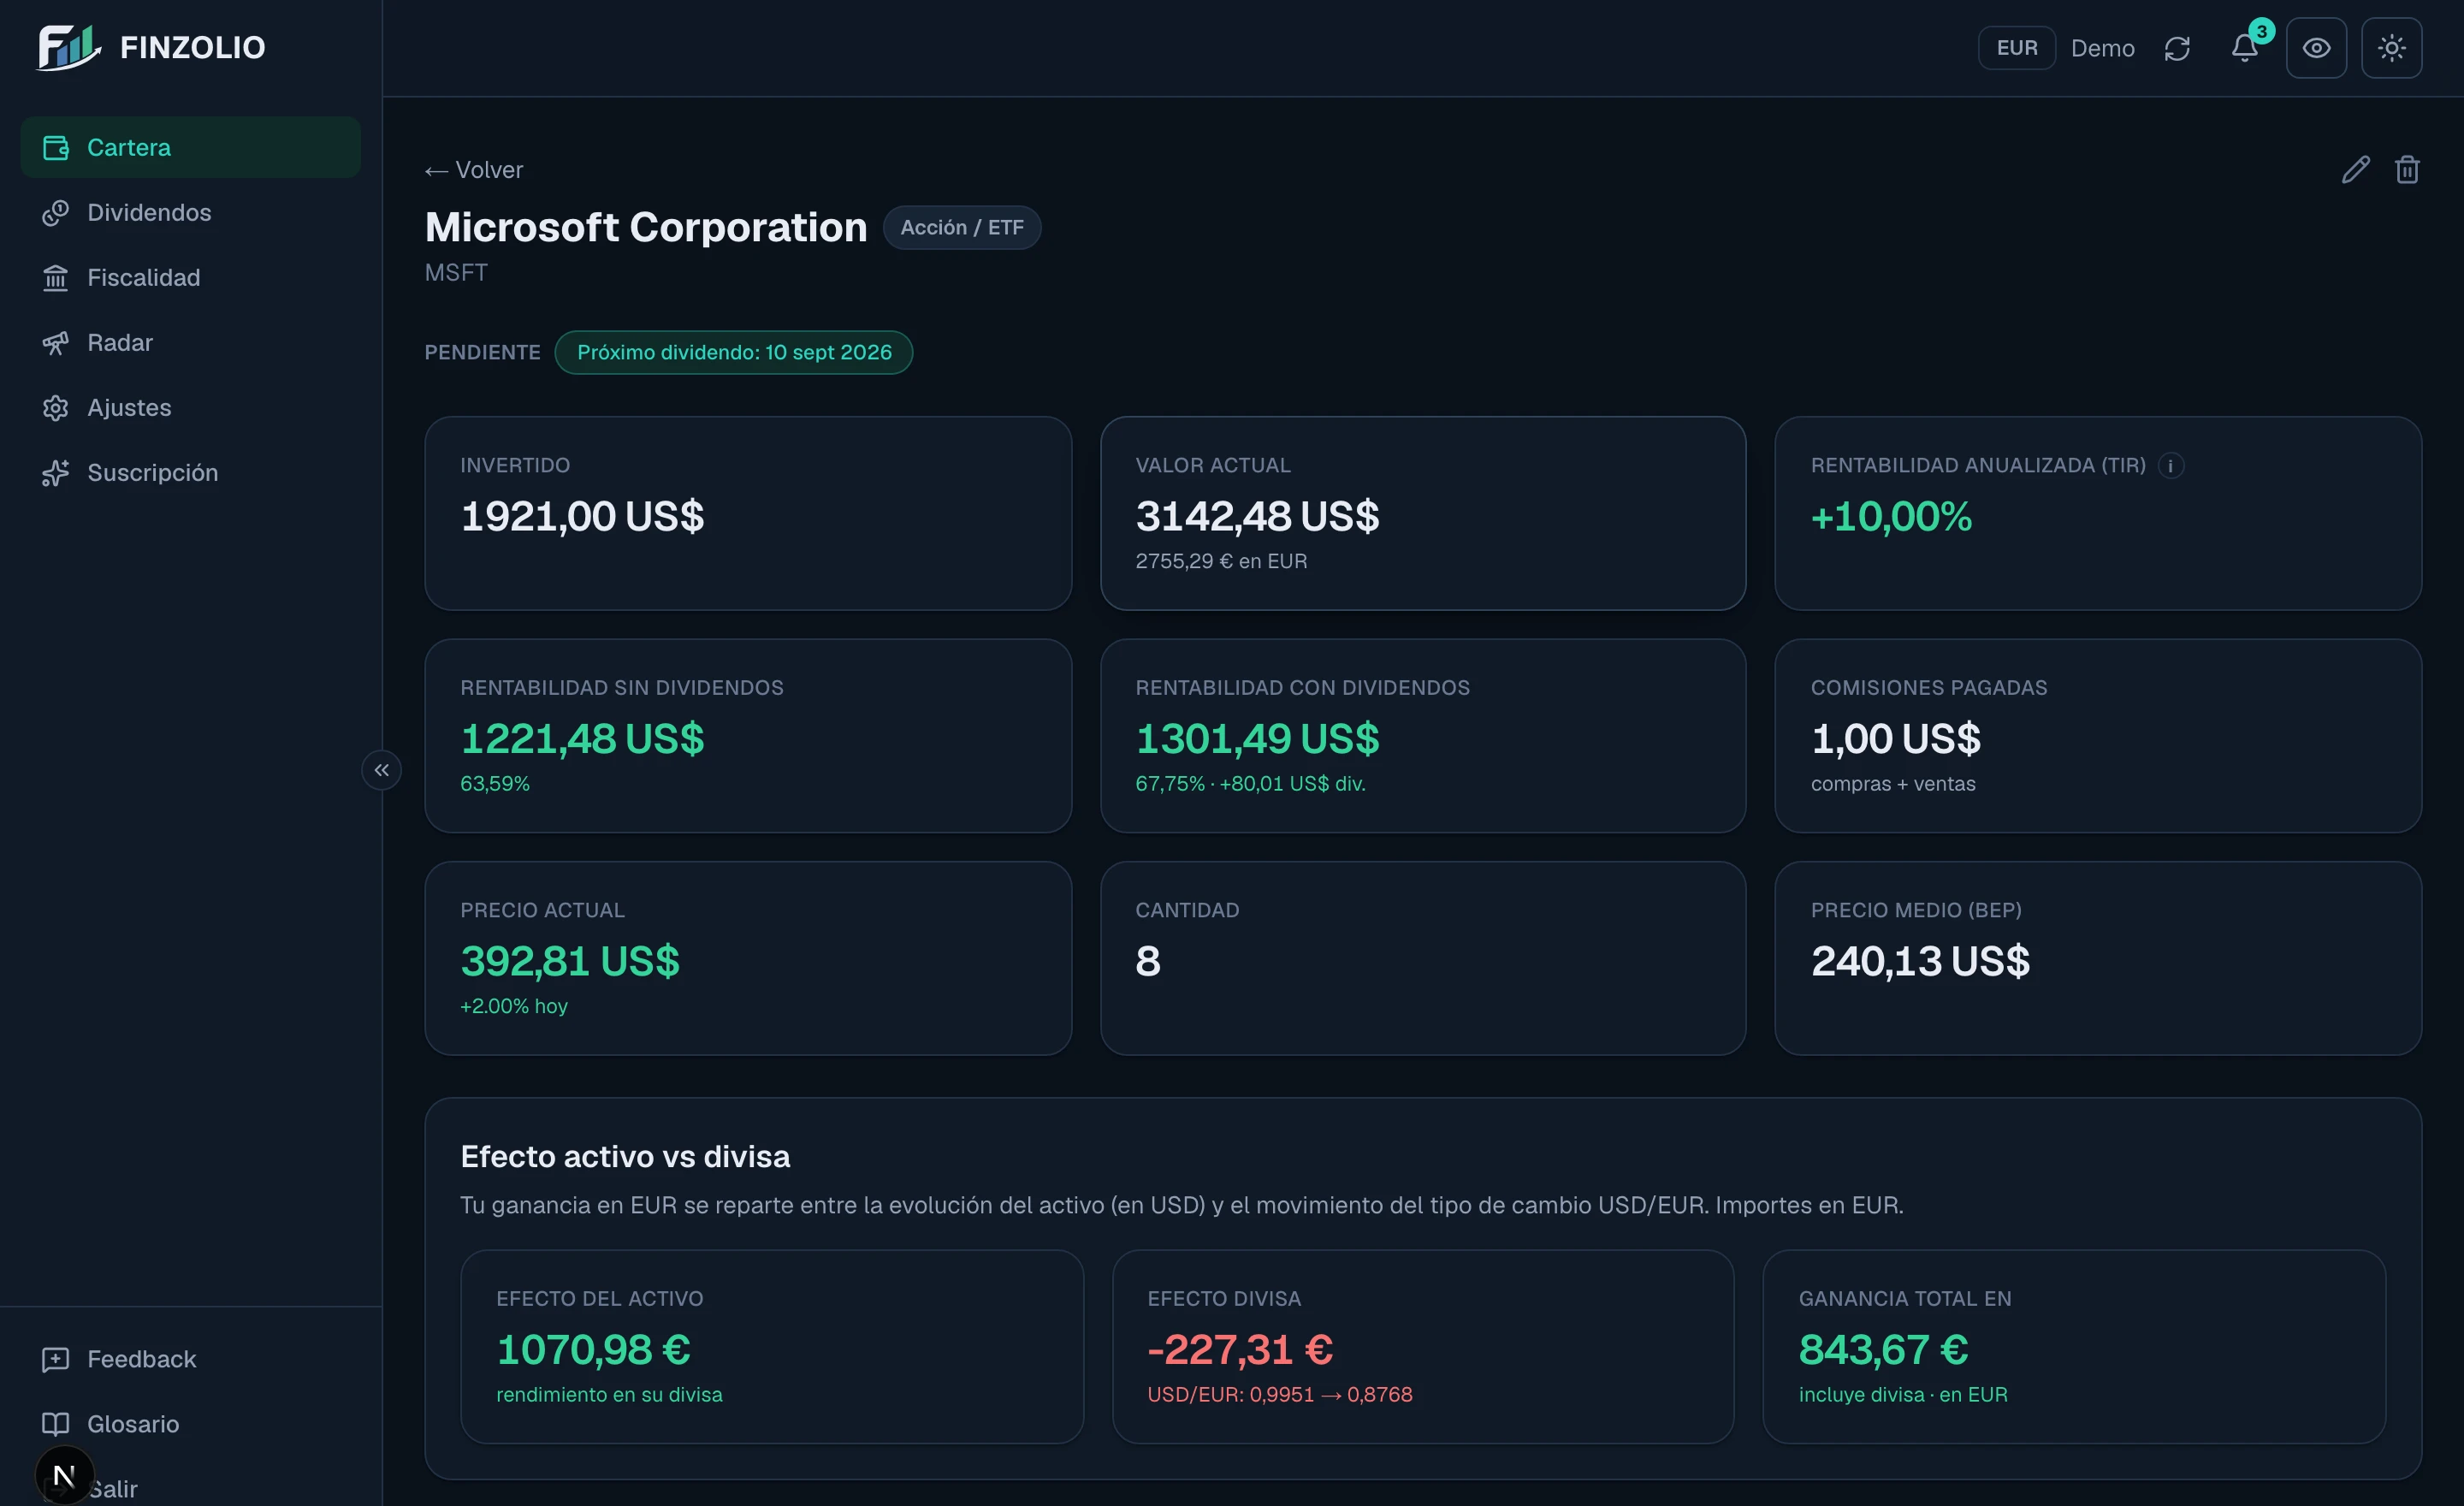Open notifications bell with 3 badge
Viewport: 2464px width, 1506px height.
pyautogui.click(x=2246, y=46)
